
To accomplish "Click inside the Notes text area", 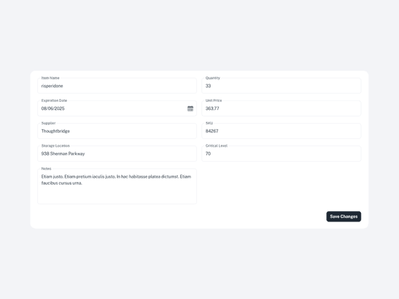I will pos(117,186).
